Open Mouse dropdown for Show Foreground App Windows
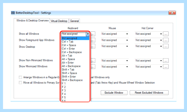This screenshot has width=187, height=112. click(115, 40)
